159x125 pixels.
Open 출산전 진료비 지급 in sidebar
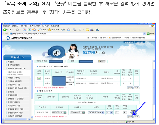coord(15,113)
